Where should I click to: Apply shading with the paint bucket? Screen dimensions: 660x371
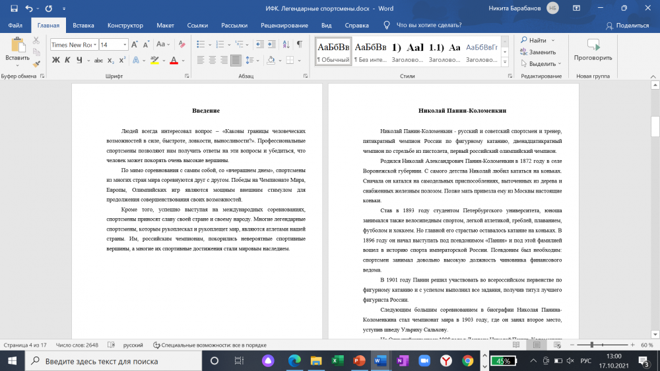click(x=271, y=61)
